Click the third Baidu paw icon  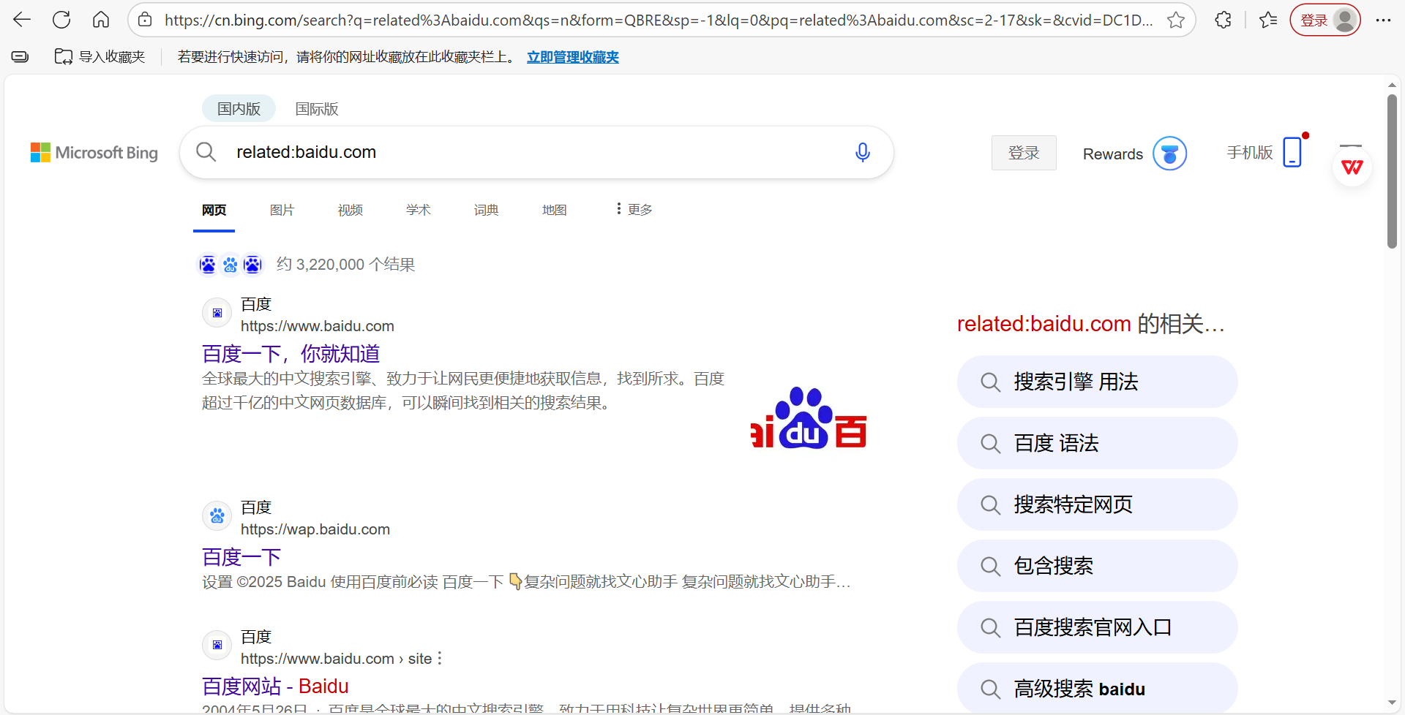click(x=252, y=264)
